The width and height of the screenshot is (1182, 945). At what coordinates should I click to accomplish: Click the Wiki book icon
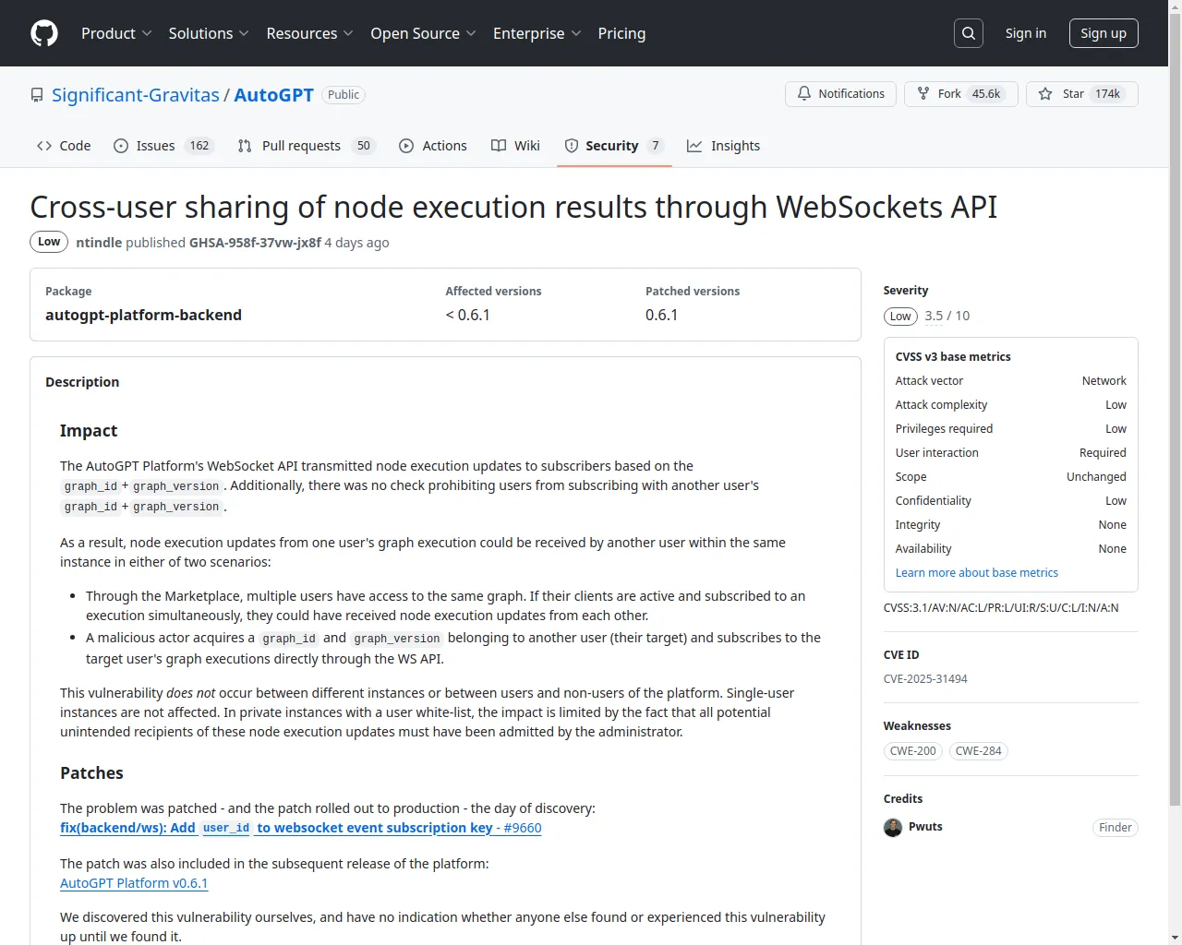point(499,146)
